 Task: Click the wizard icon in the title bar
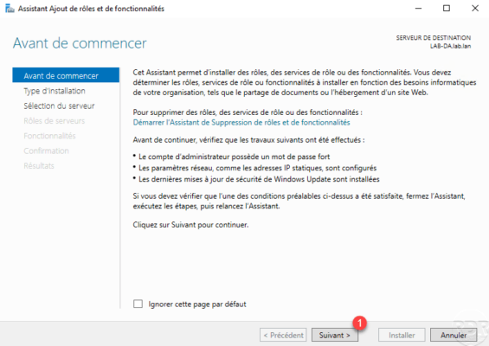coord(10,9)
